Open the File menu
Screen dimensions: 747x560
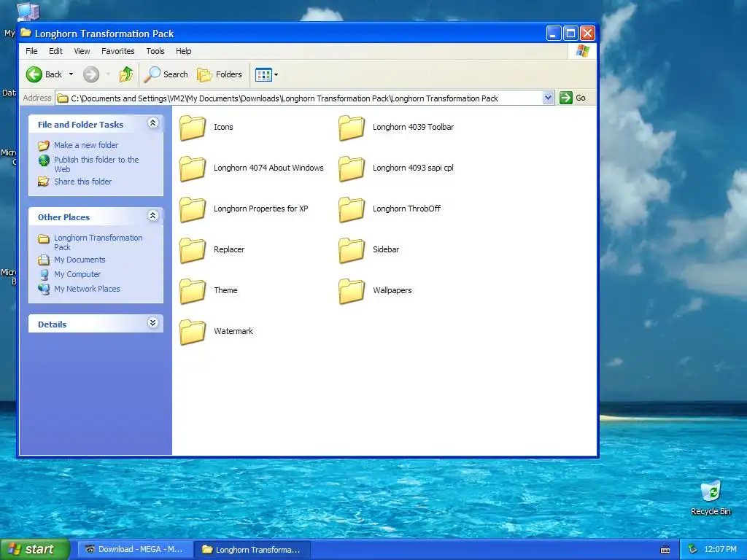[31, 51]
